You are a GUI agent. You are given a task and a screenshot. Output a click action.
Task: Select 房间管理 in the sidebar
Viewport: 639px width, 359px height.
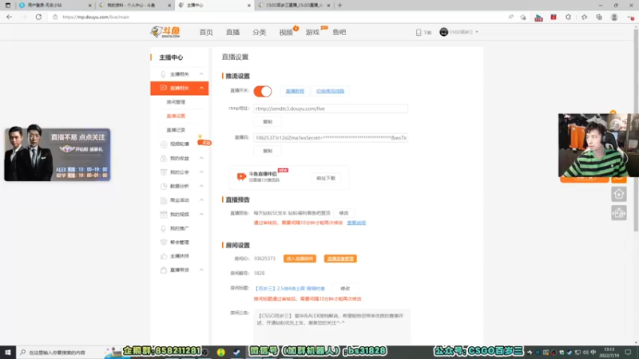(176, 102)
